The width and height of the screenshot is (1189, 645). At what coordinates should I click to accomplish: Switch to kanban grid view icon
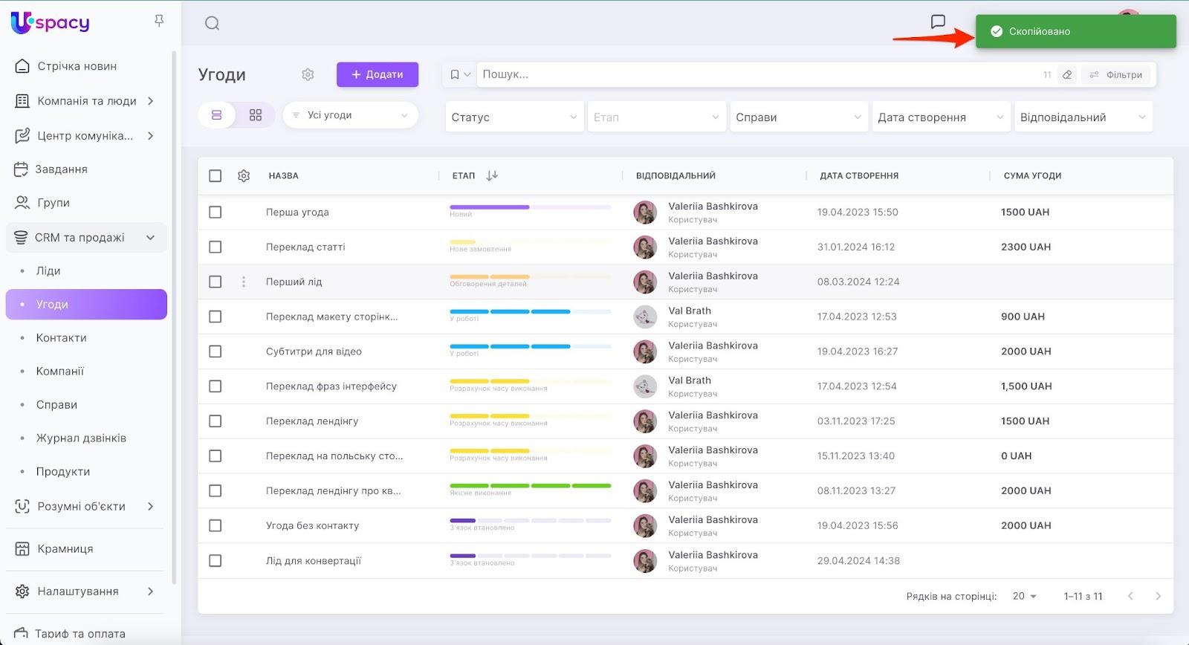255,115
